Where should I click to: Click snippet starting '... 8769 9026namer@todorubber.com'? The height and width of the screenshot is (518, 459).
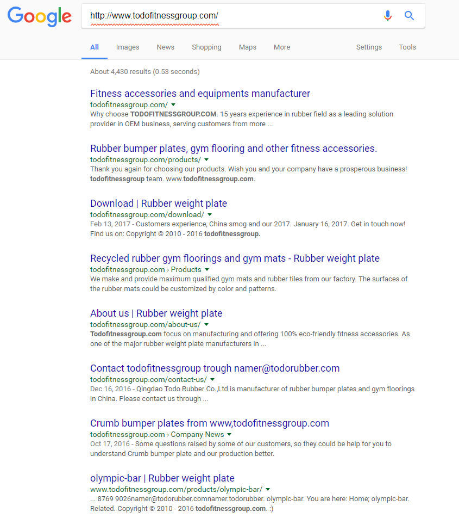pos(250,504)
